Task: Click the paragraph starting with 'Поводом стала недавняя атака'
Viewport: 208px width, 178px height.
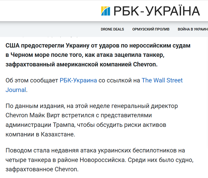Action: [x=99, y=160]
